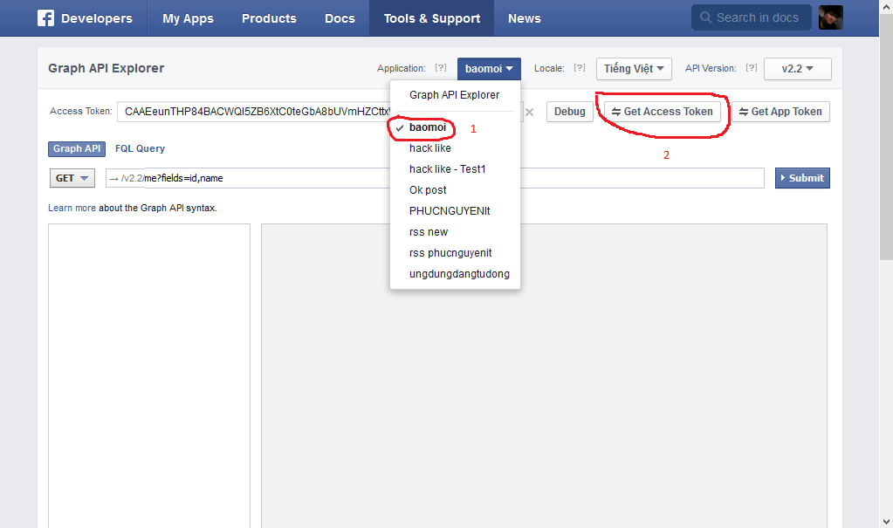Click the Get Access Token button
This screenshot has height=528, width=893.
[663, 112]
